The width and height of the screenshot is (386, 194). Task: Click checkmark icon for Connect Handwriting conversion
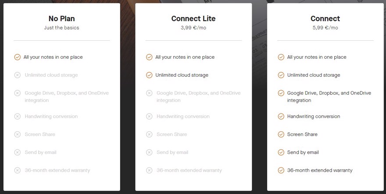tap(281, 116)
